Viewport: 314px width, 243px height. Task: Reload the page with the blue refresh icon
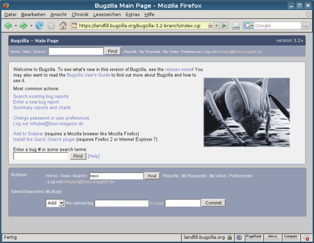tap(39, 26)
